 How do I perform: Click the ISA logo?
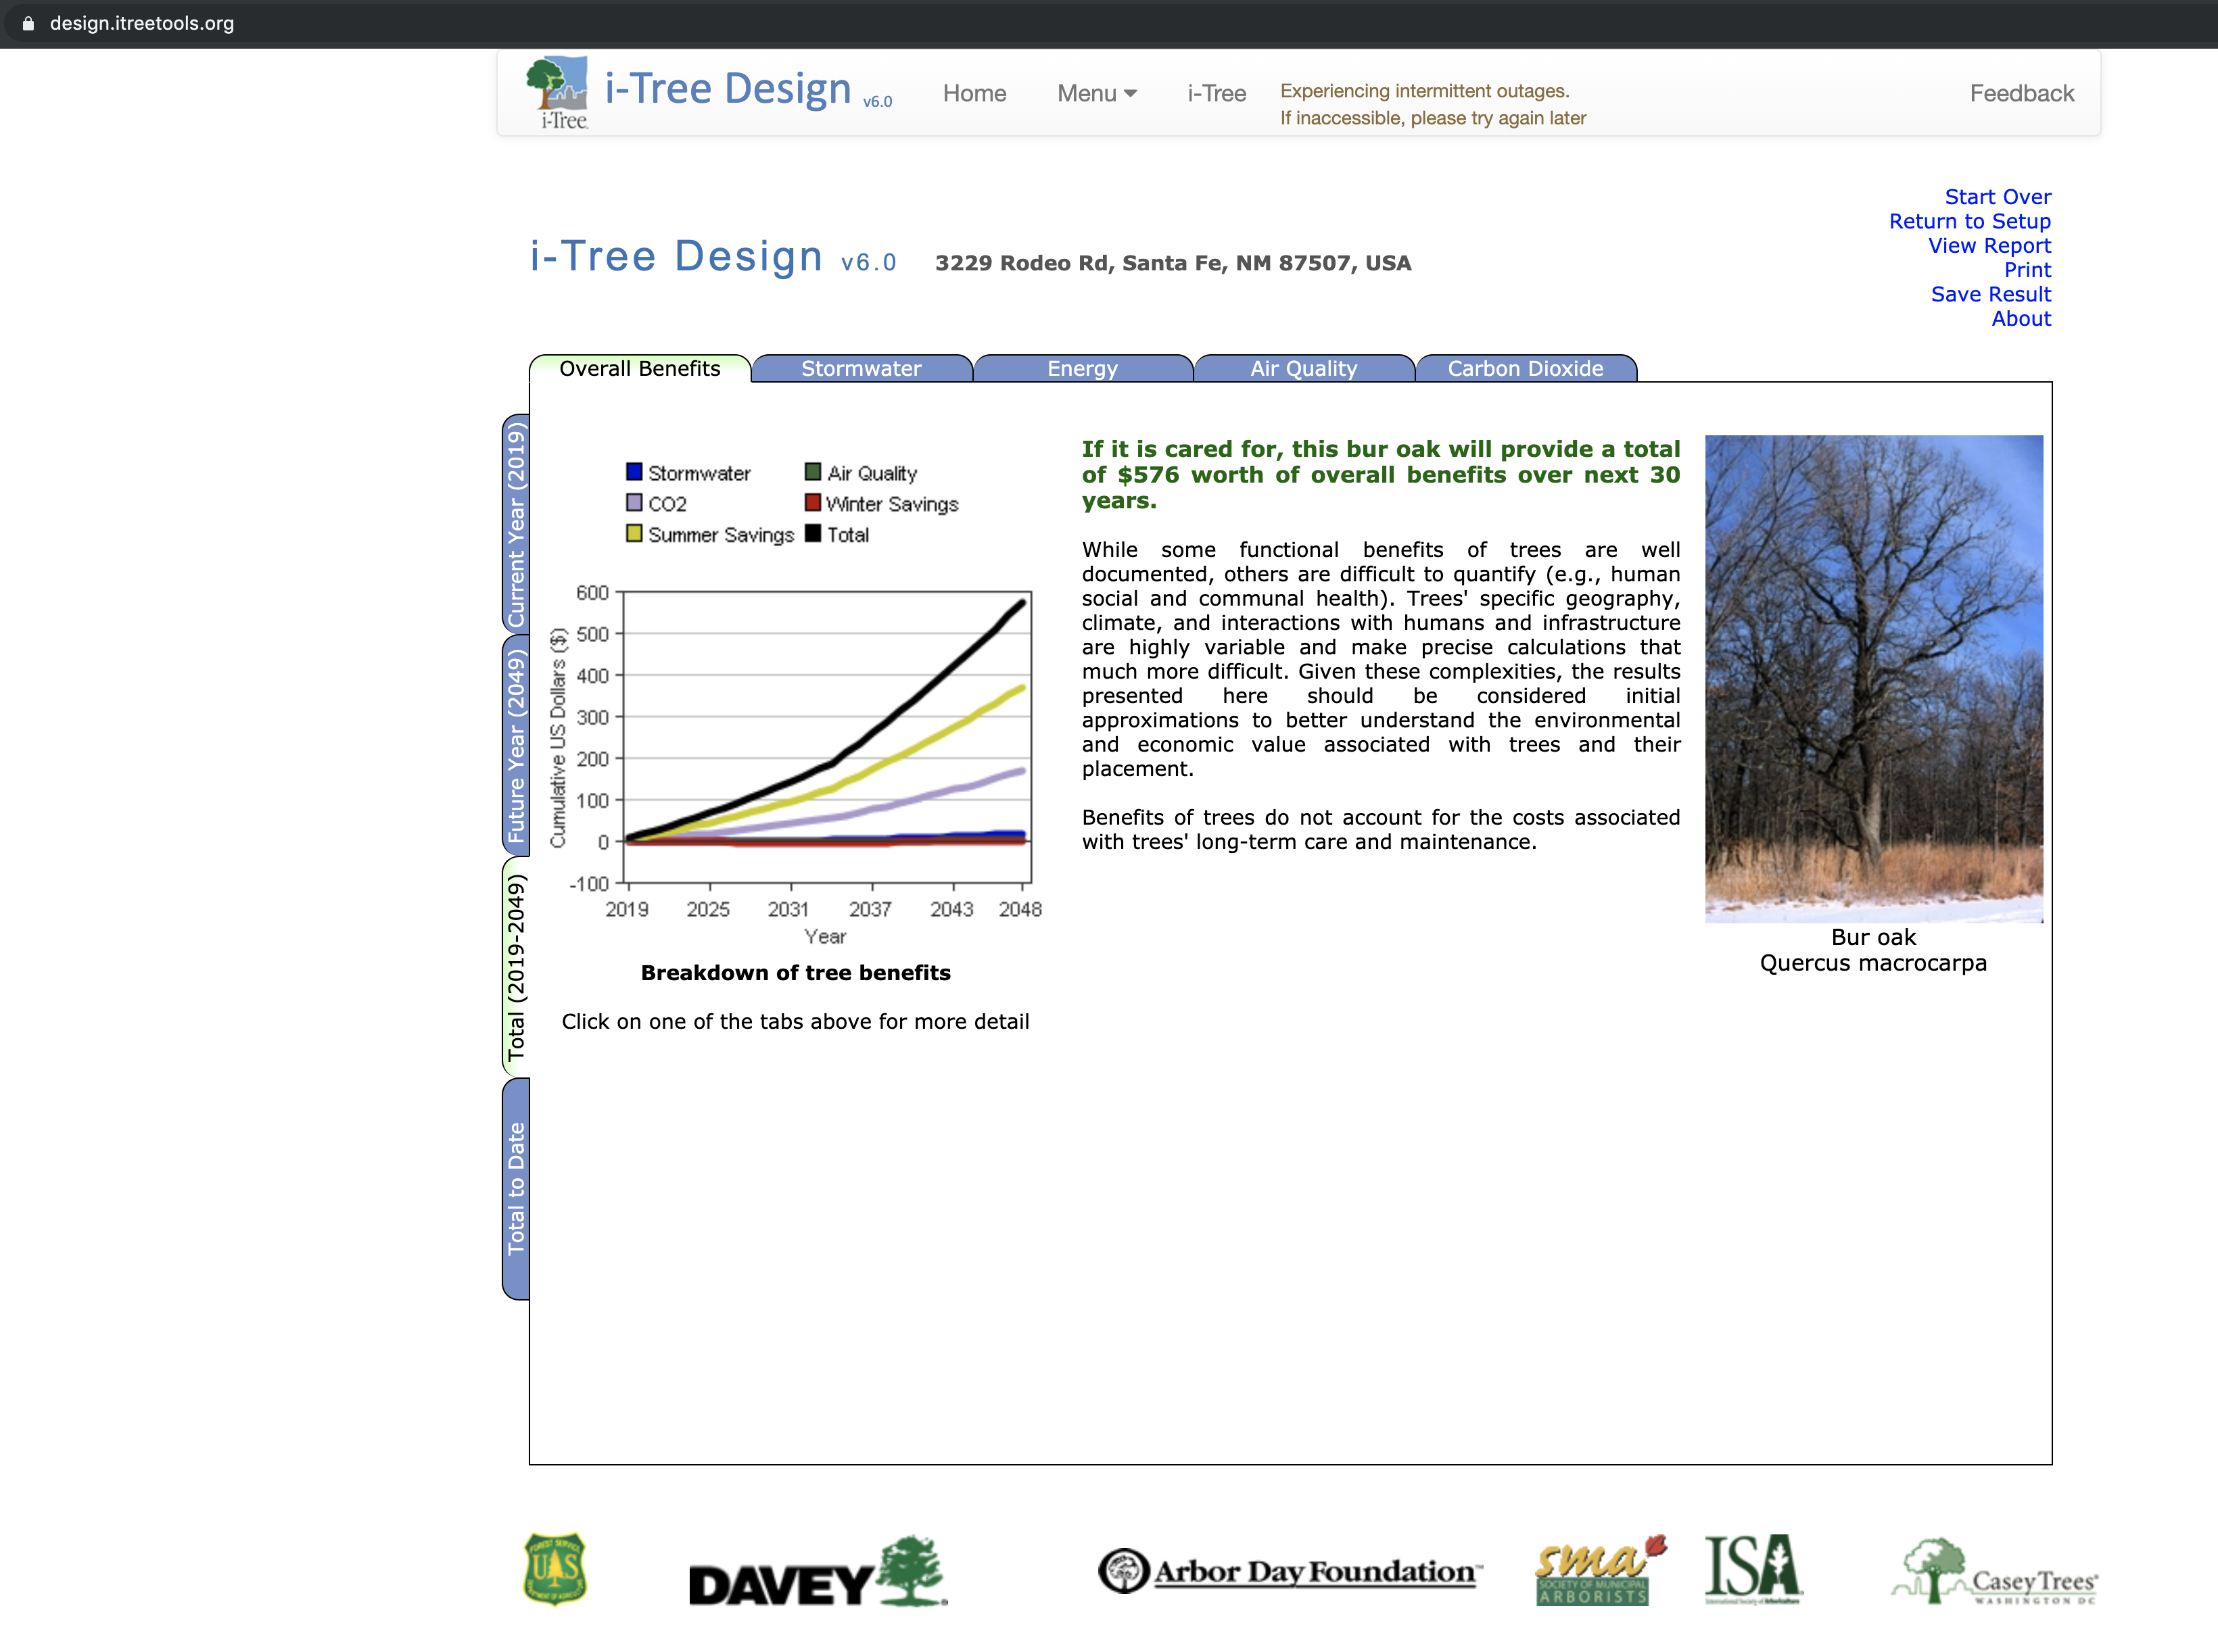pos(1753,1568)
